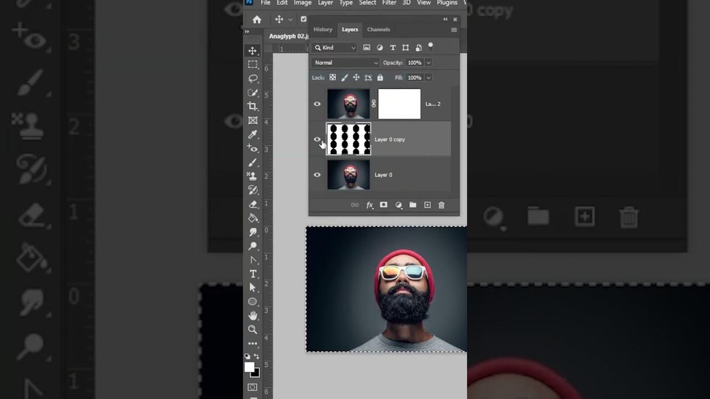Delete layer with trash icon

(x=442, y=205)
